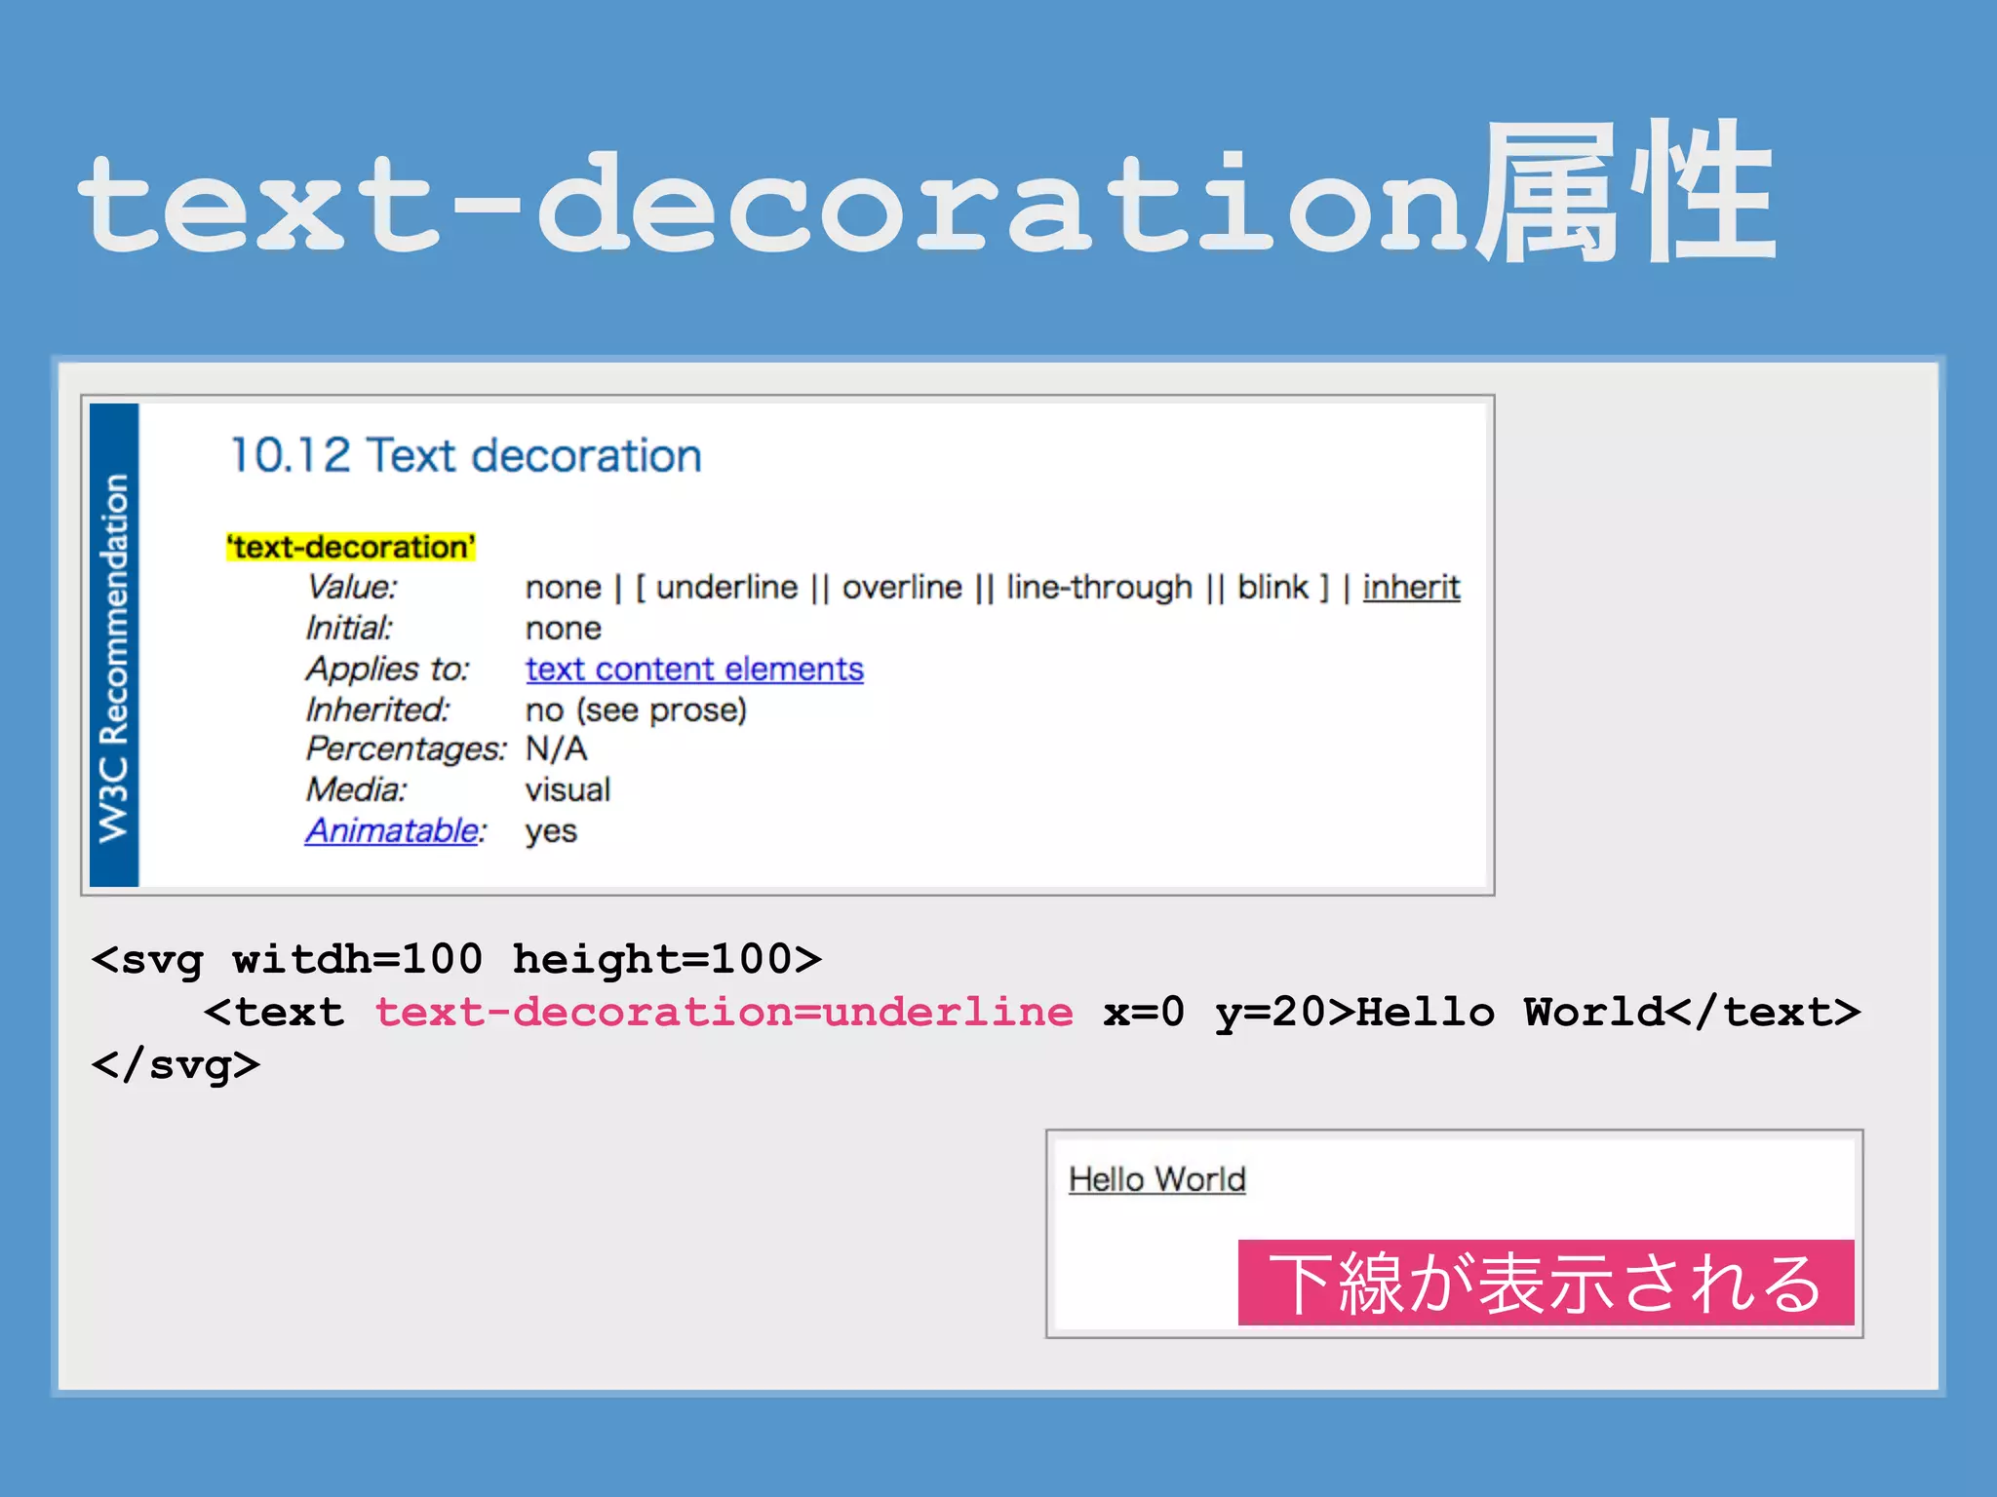This screenshot has width=1997, height=1497.
Task: Click the 'N/A' value
Action: (556, 748)
